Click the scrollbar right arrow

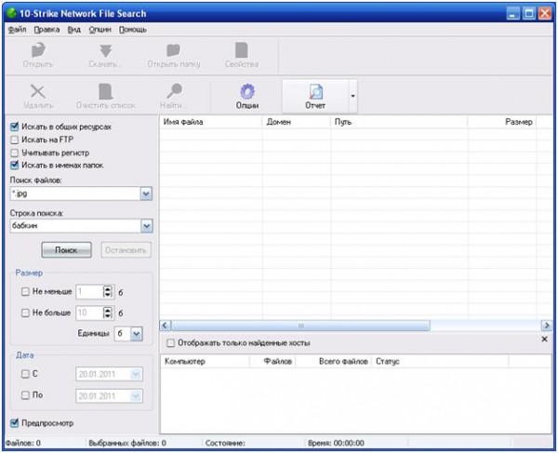tap(547, 326)
